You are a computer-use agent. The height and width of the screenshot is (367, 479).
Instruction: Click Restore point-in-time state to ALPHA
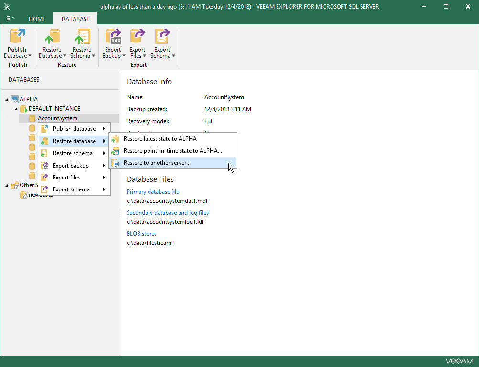[x=173, y=151]
